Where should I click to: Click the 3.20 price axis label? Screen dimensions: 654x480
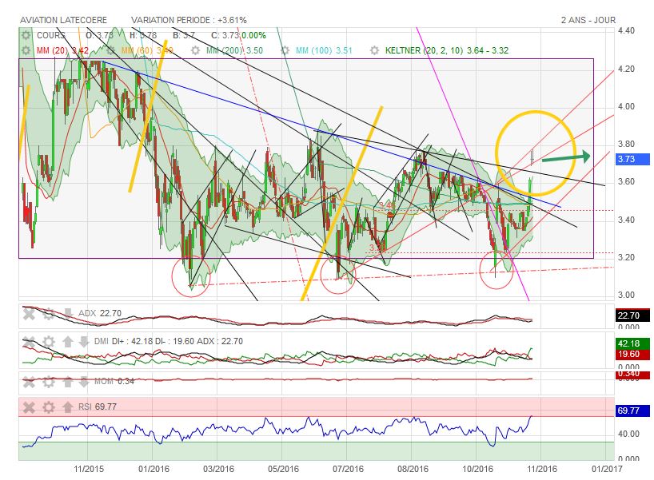(x=627, y=257)
